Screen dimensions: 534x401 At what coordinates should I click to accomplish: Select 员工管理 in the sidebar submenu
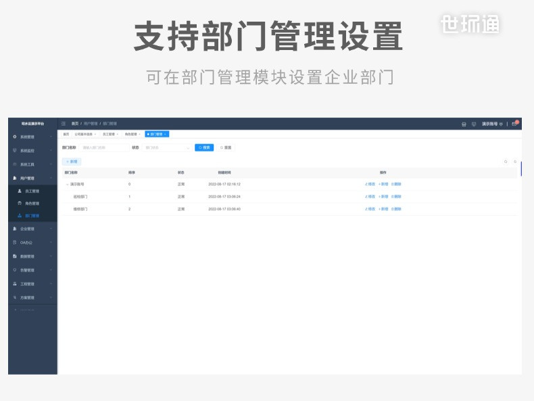click(32, 191)
